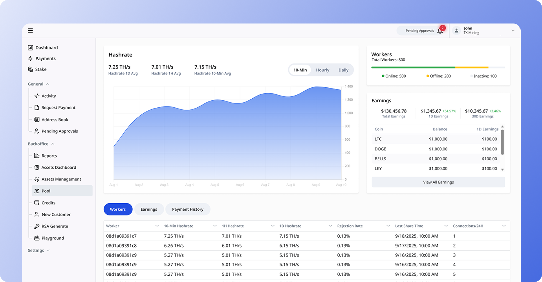Switch to the Earnings tab
Image resolution: width=542 pixels, height=282 pixels.
point(149,210)
